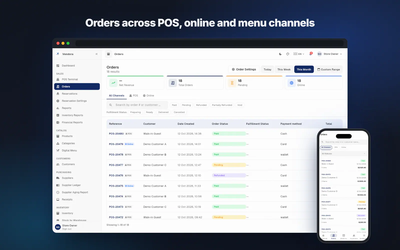Viewport: 400px width, 250px height.
Task: Open the theme palette icon
Action: [288, 54]
